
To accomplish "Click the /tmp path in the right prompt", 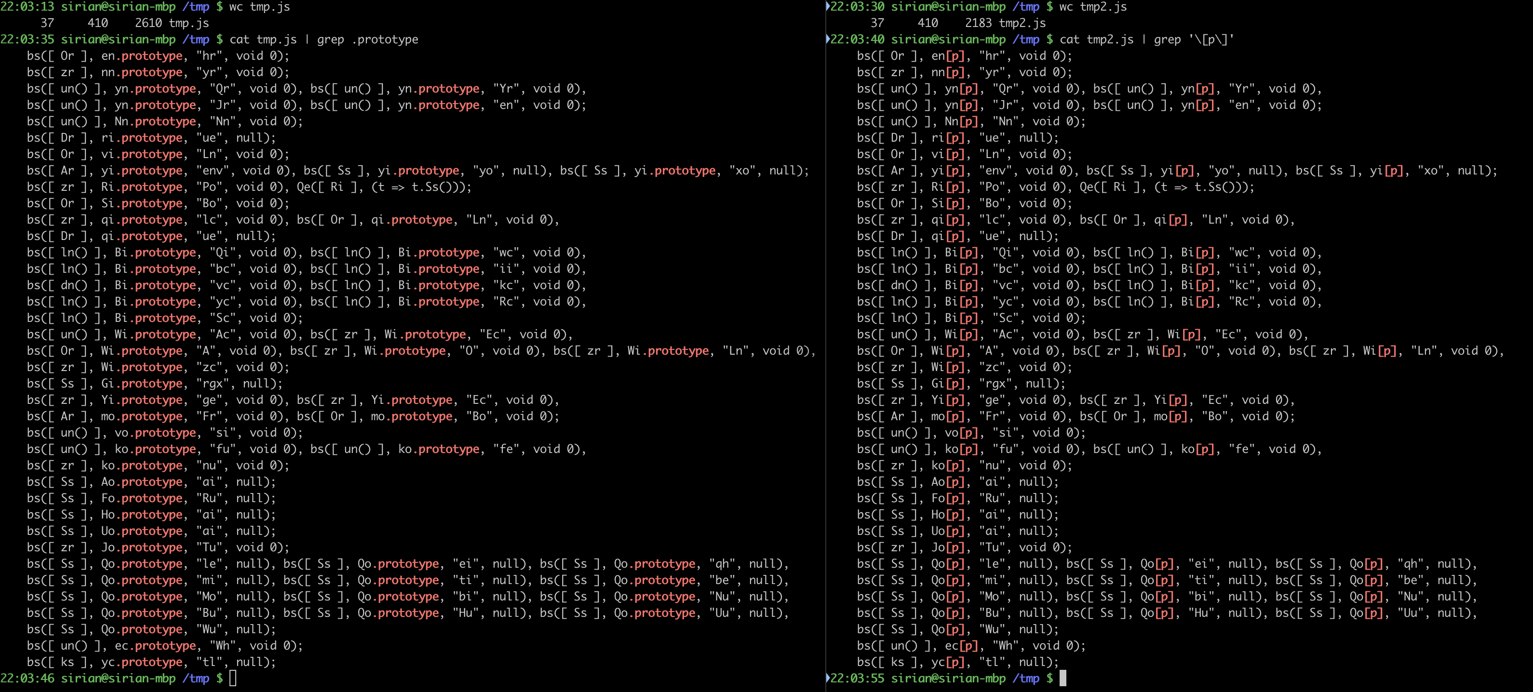I will pyautogui.click(x=1025, y=7).
